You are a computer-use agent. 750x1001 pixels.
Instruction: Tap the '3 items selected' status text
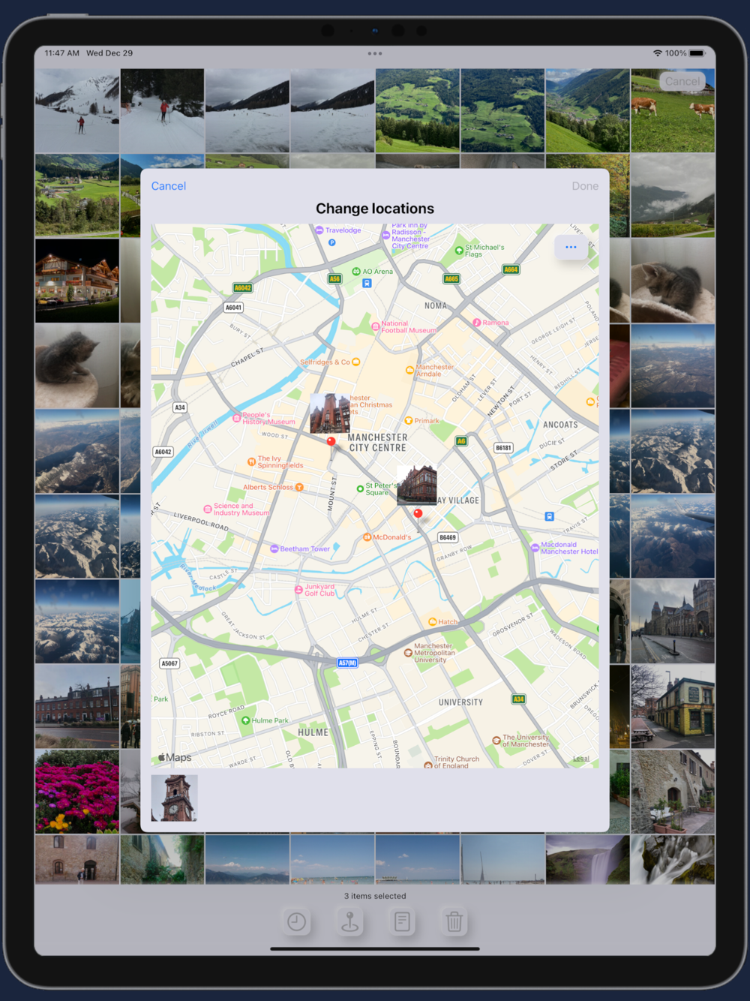click(x=375, y=896)
